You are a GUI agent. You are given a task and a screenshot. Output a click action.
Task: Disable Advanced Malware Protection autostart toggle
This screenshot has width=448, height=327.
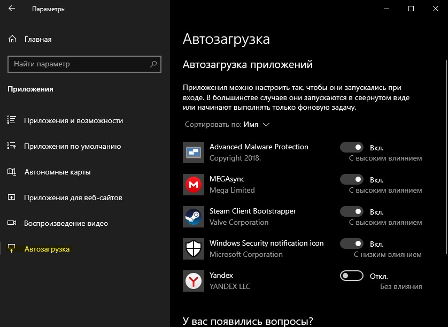351,147
